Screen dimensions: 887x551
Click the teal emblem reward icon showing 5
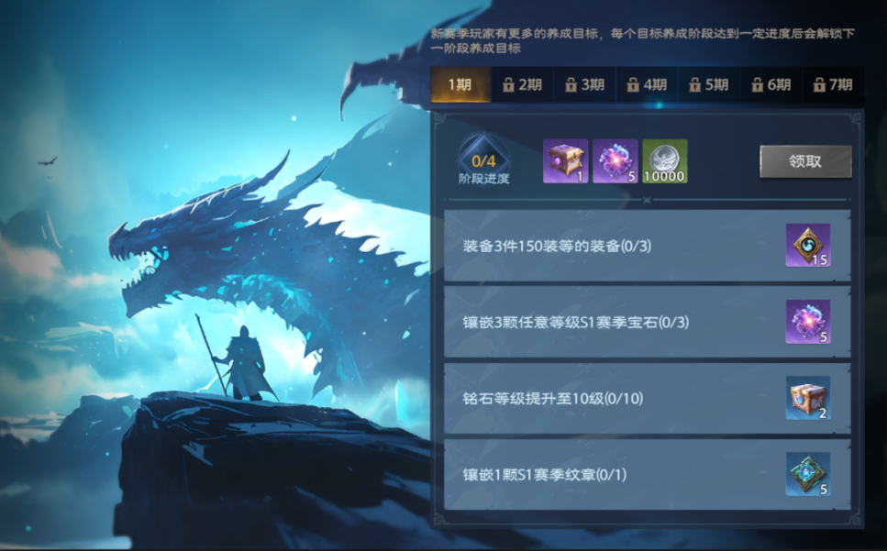(808, 474)
